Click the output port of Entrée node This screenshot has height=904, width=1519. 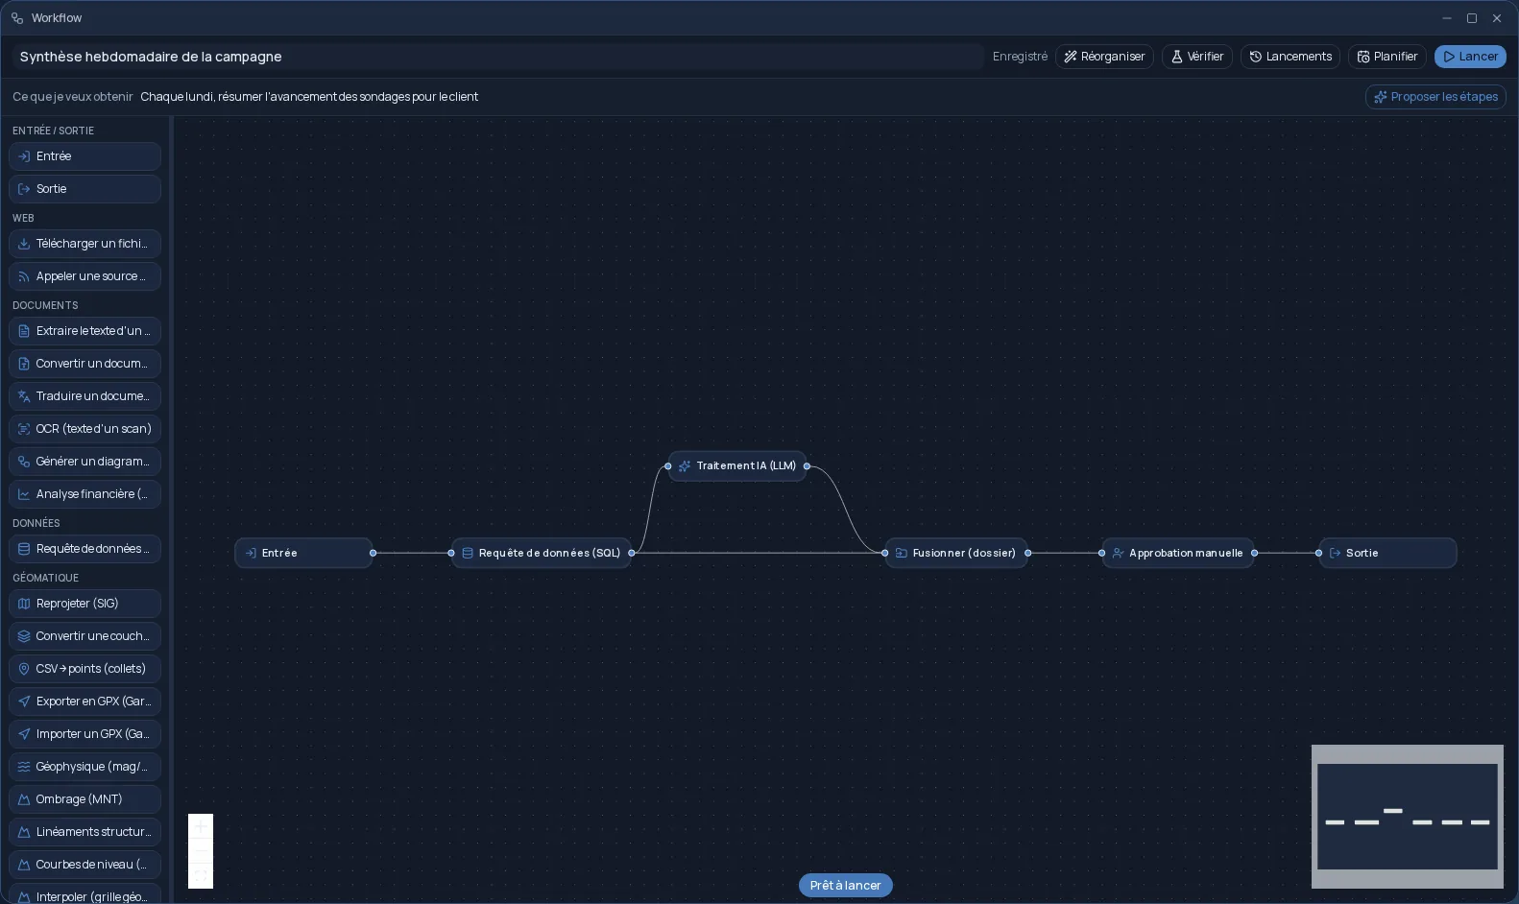pos(374,553)
